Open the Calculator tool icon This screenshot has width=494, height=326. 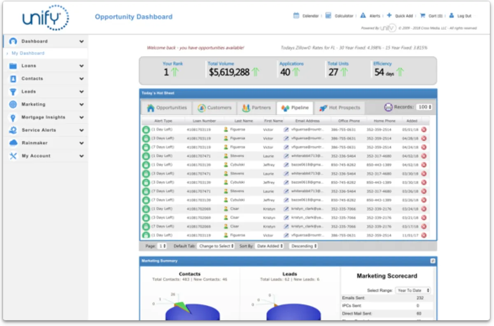pyautogui.click(x=328, y=16)
